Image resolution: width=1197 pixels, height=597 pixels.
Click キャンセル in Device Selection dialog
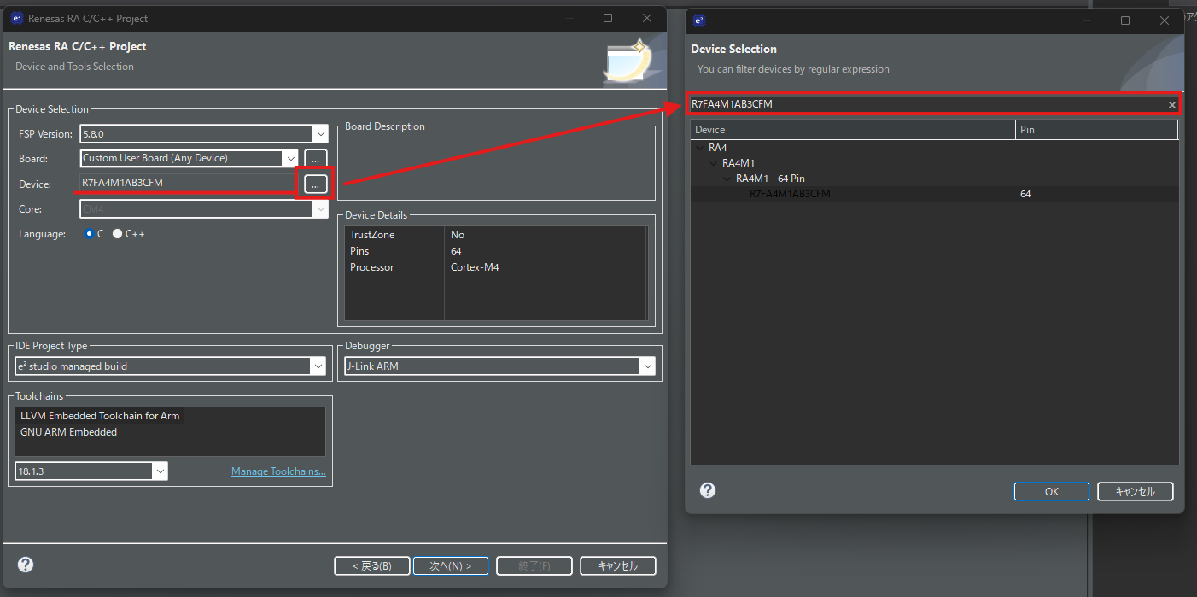pos(1136,491)
